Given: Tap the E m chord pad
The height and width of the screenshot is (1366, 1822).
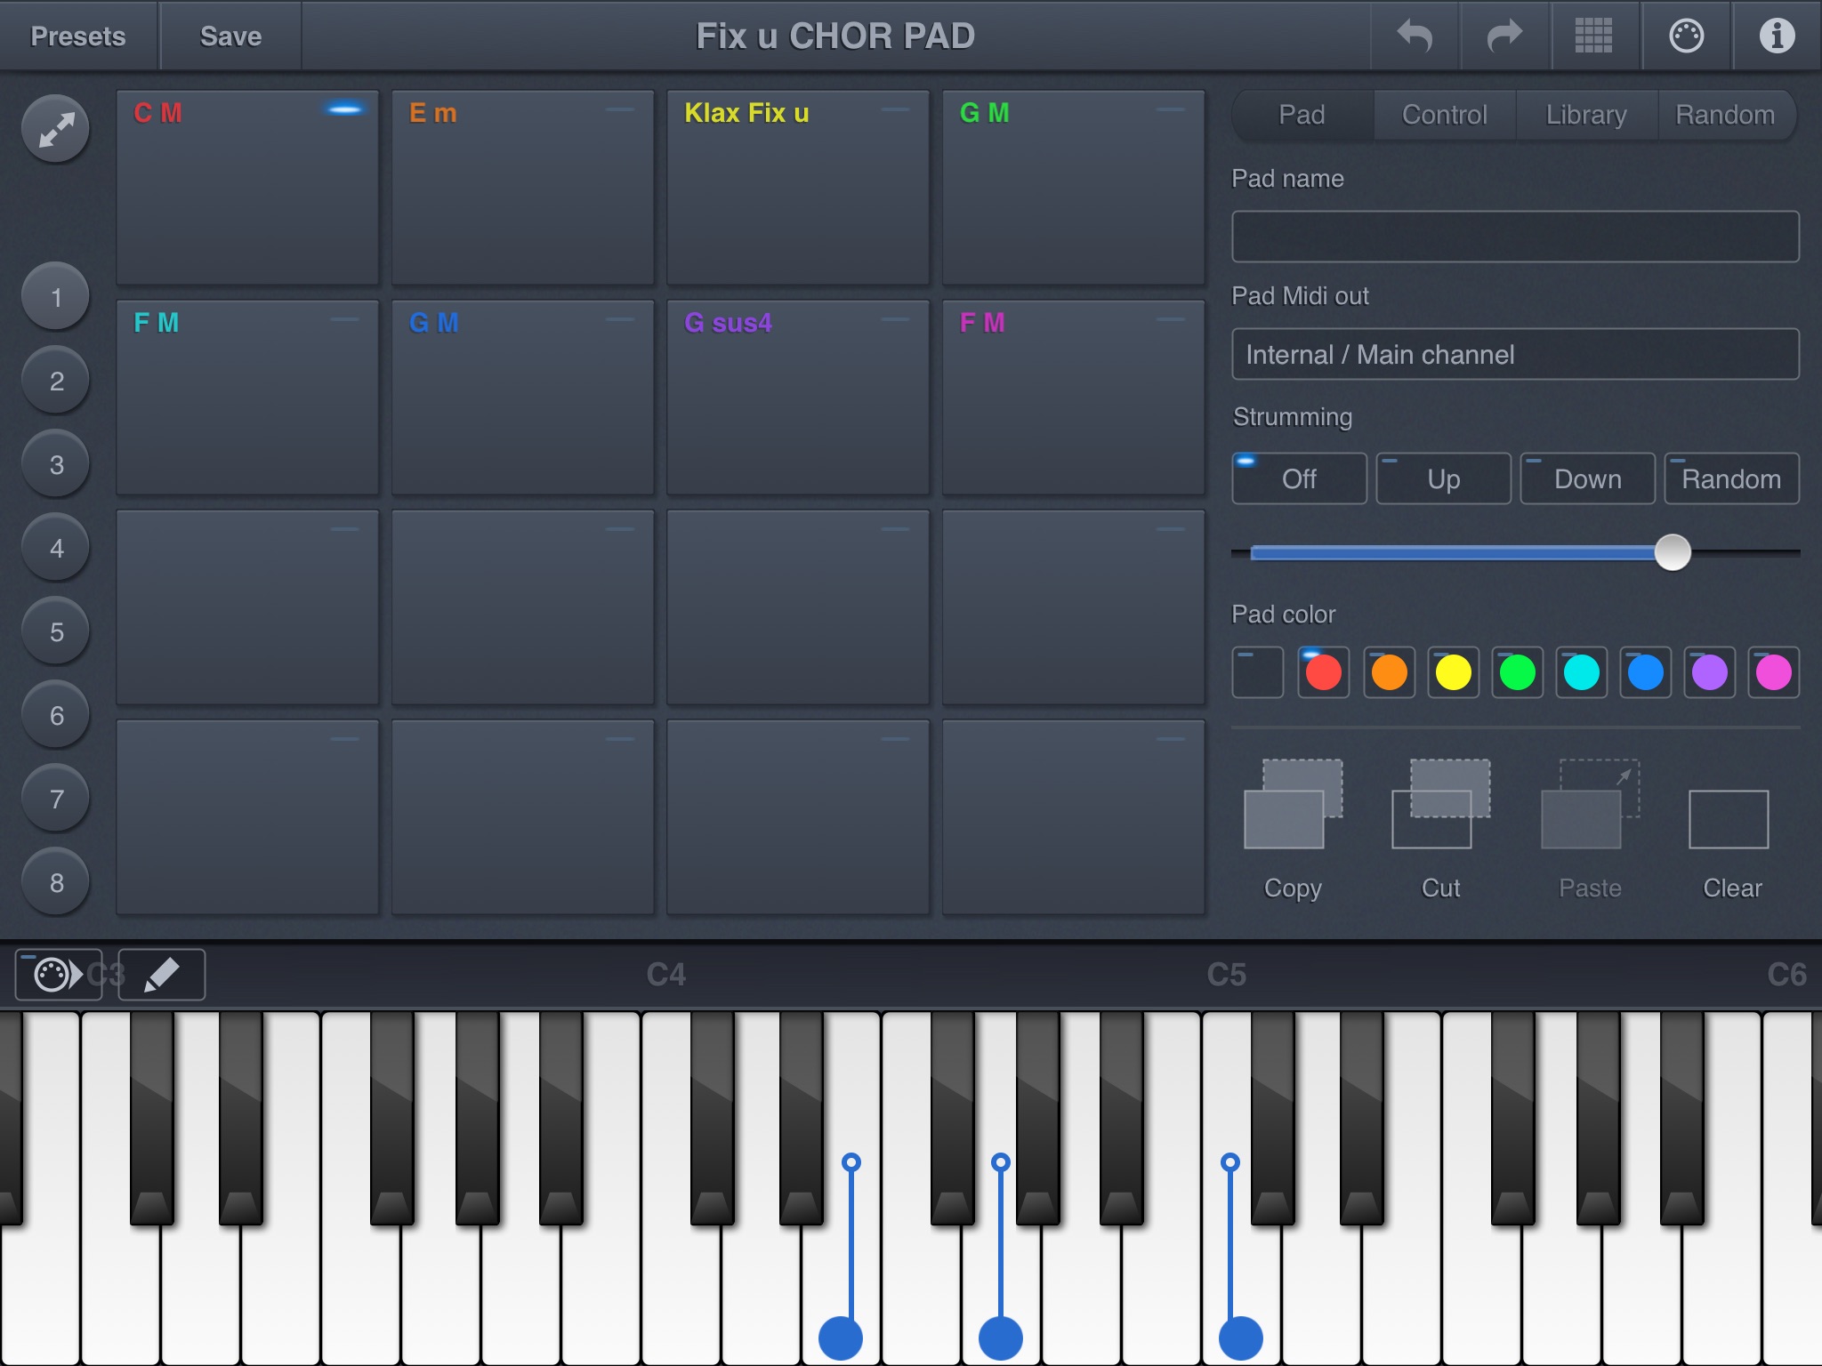Looking at the screenshot, I should [523, 188].
